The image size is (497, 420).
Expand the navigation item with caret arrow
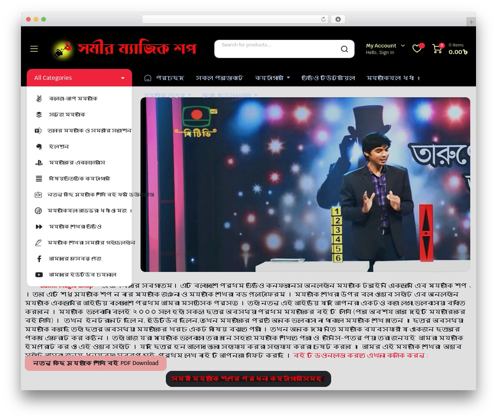pyautogui.click(x=272, y=78)
